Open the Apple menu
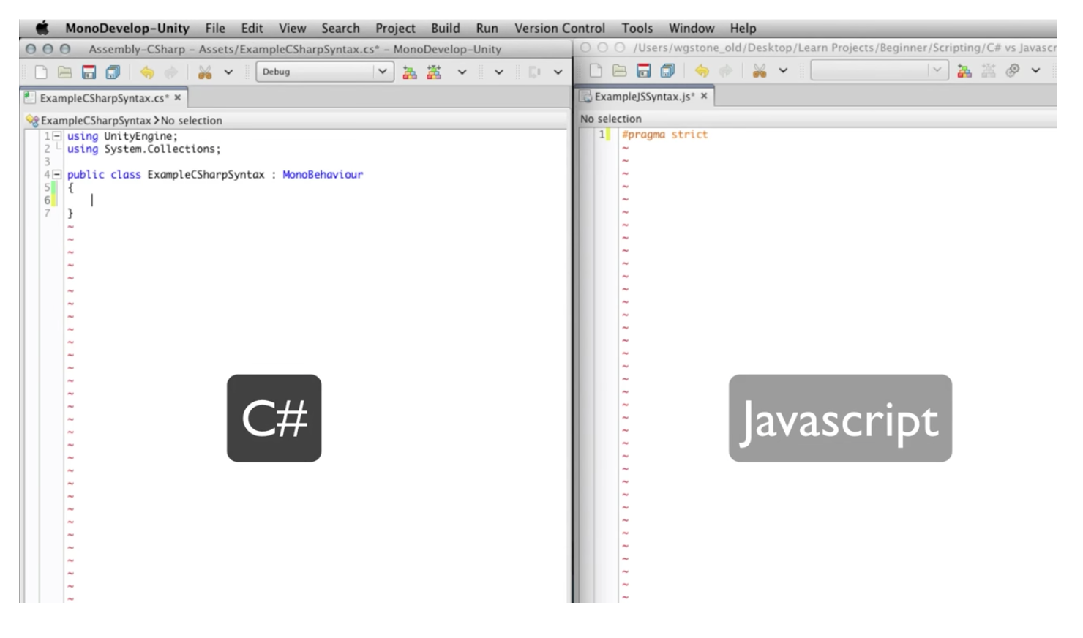This screenshot has width=1083, height=638. 42,28
